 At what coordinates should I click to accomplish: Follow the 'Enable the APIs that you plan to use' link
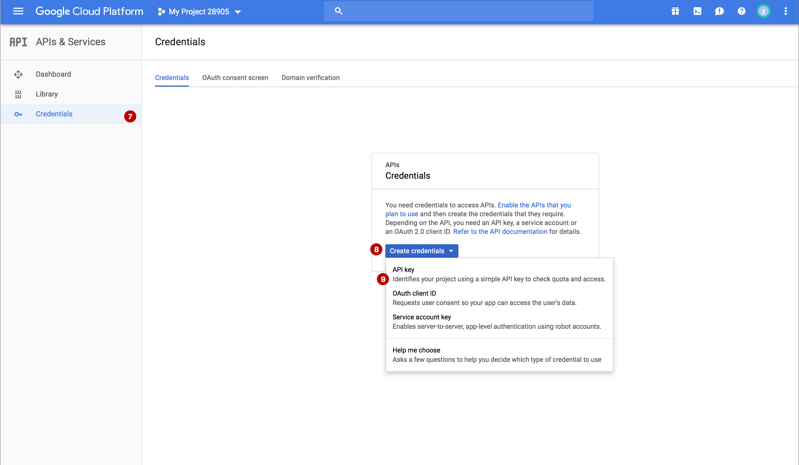tap(534, 205)
